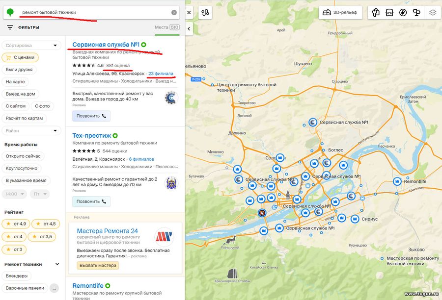Show parking layer on the map
This screenshot has height=300, width=442.
click(x=376, y=12)
